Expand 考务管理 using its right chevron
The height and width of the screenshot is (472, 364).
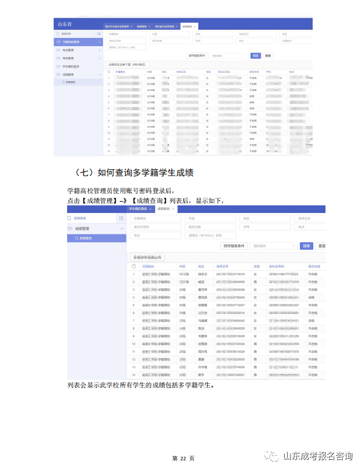[x=100, y=58]
